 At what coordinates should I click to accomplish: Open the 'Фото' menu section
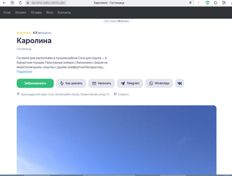pos(49,13)
